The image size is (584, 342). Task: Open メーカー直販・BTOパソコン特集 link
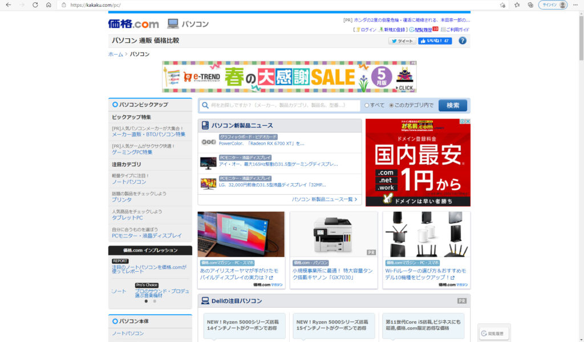tap(149, 134)
